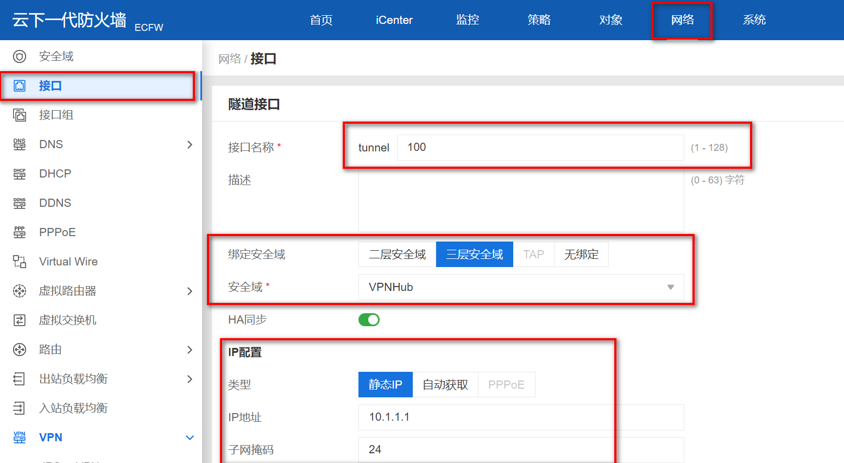Switch to the 监控 top tab
This screenshot has height=463, width=844.
tap(467, 20)
